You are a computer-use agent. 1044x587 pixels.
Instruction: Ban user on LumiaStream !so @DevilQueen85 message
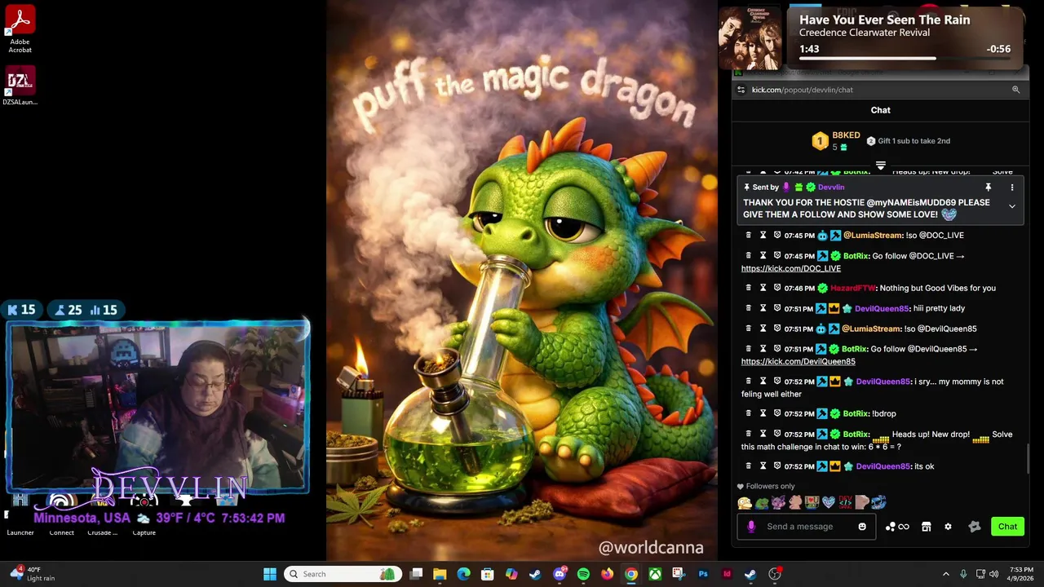coord(777,329)
